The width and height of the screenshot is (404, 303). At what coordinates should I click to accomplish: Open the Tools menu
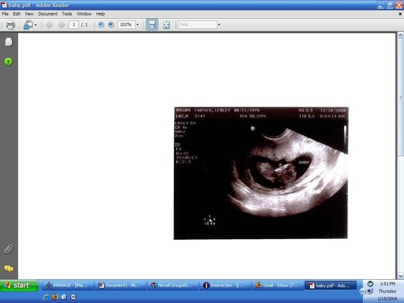(67, 14)
